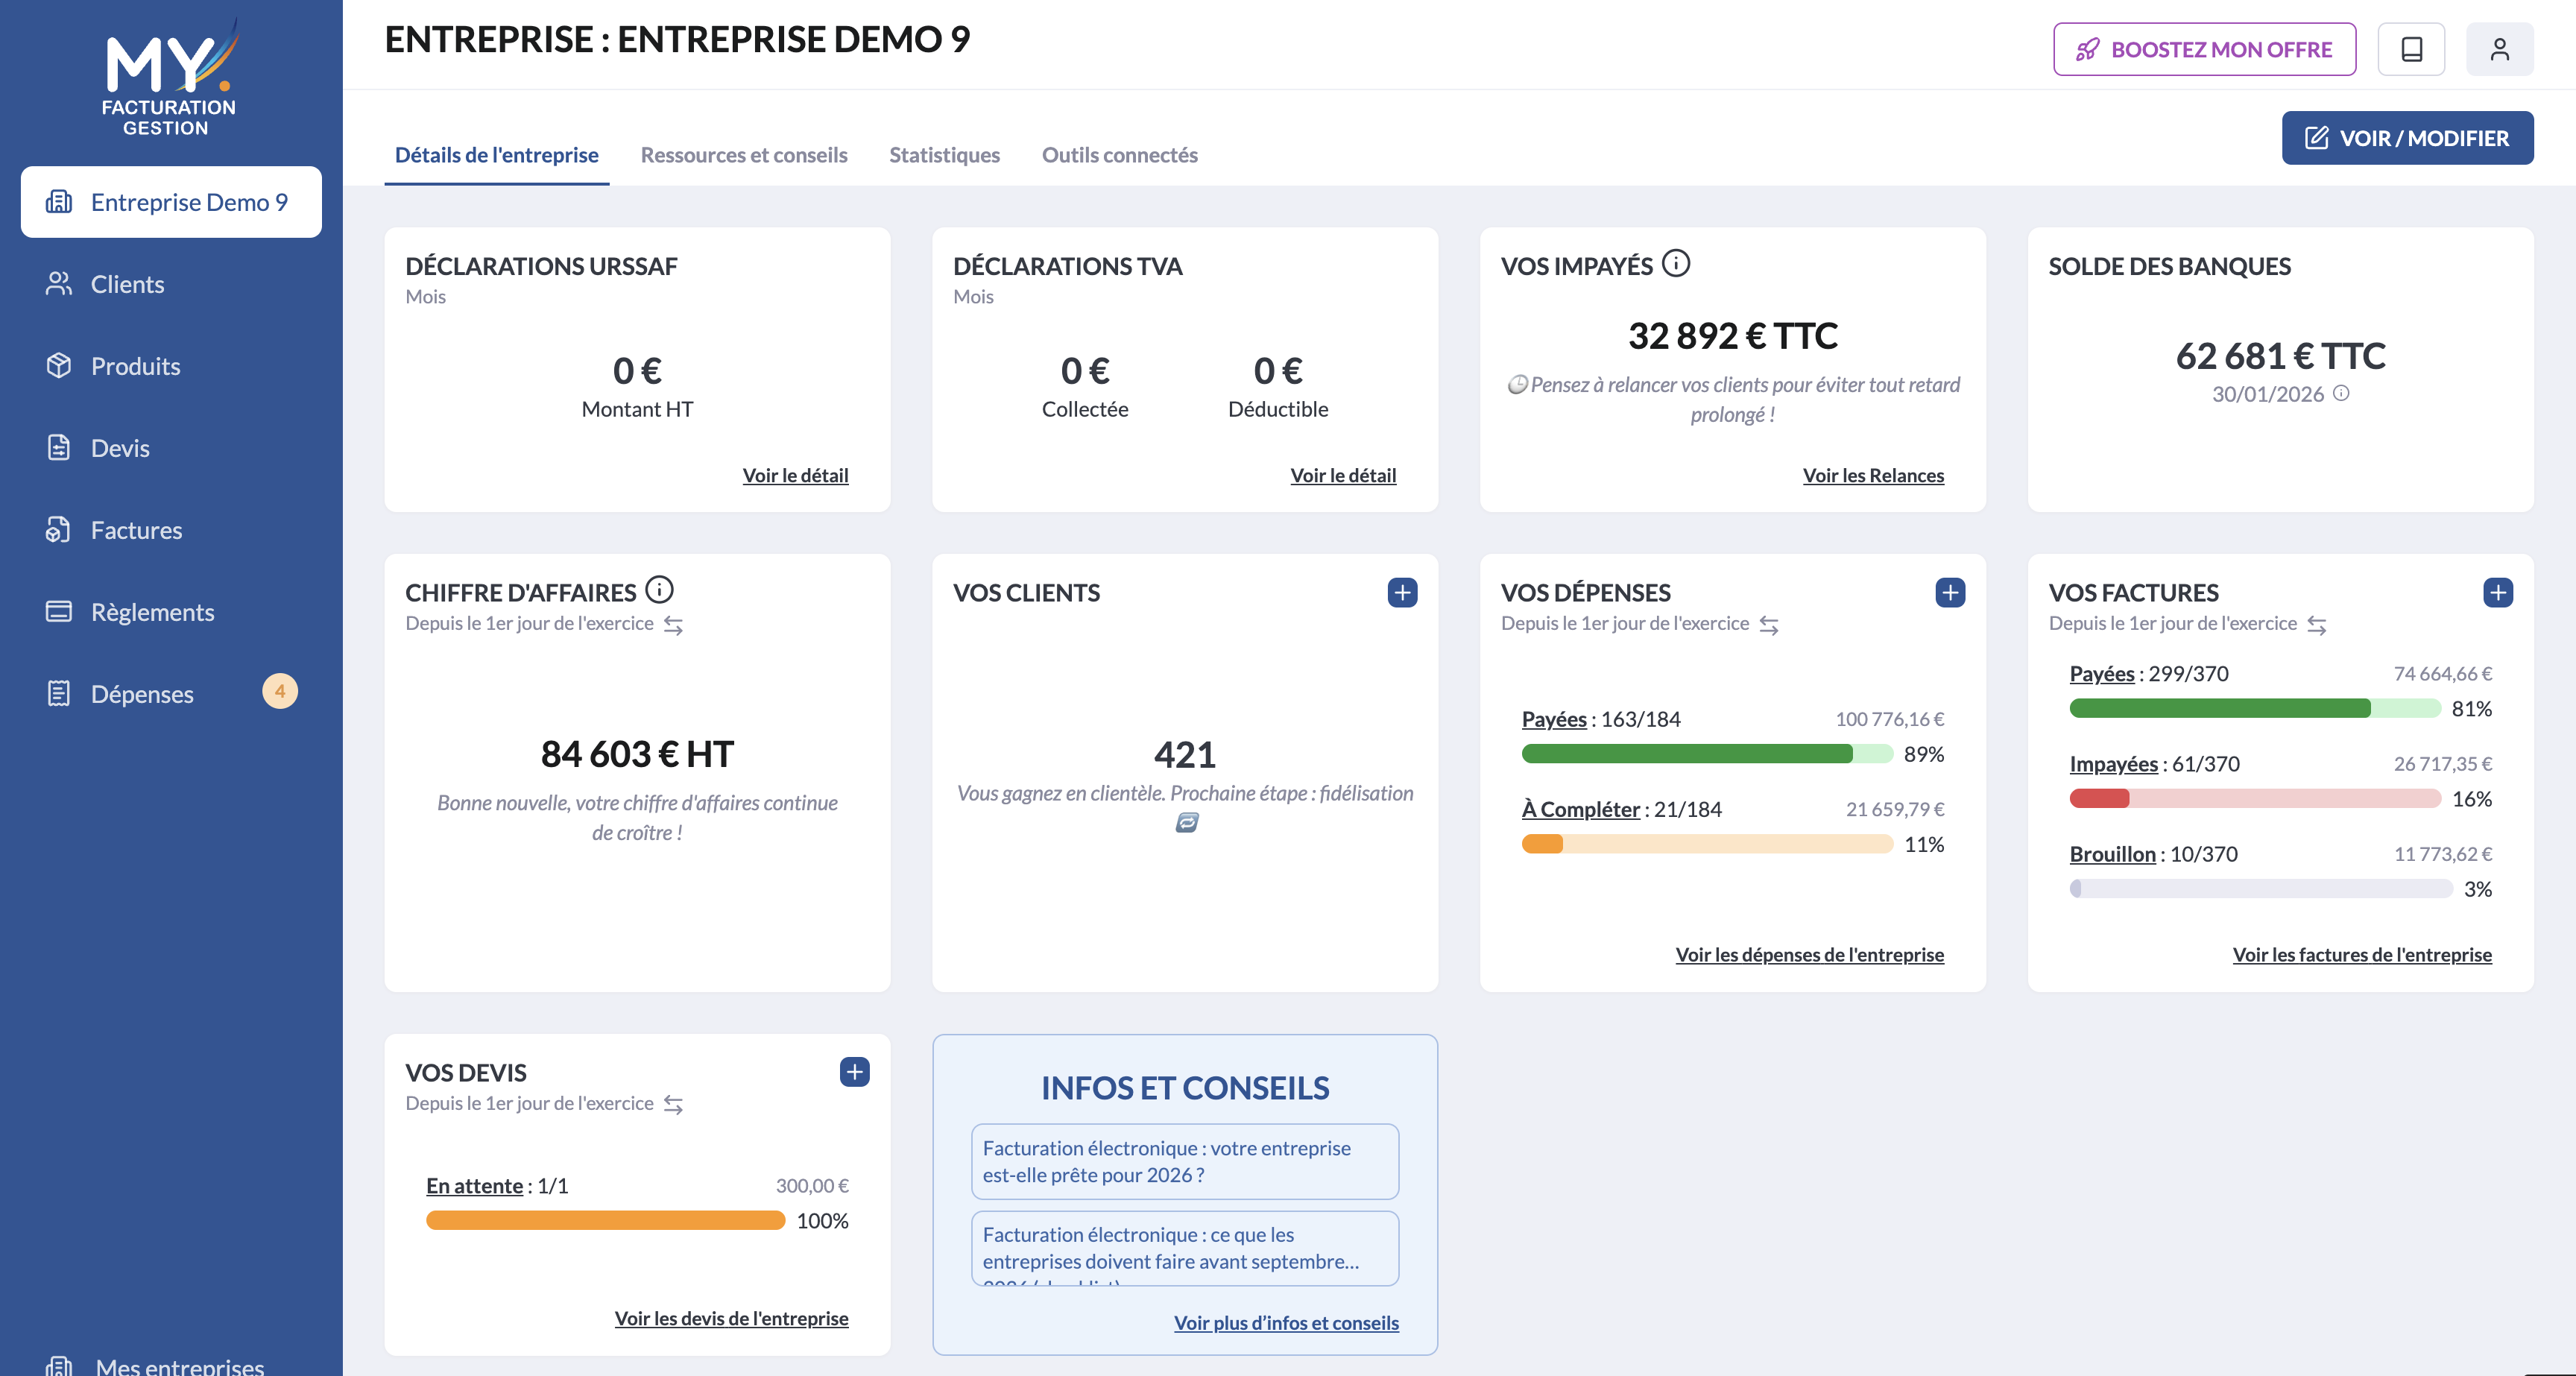Open article 'ce que les entreprises doivent faire'
The width and height of the screenshot is (2576, 1376).
(1185, 1248)
